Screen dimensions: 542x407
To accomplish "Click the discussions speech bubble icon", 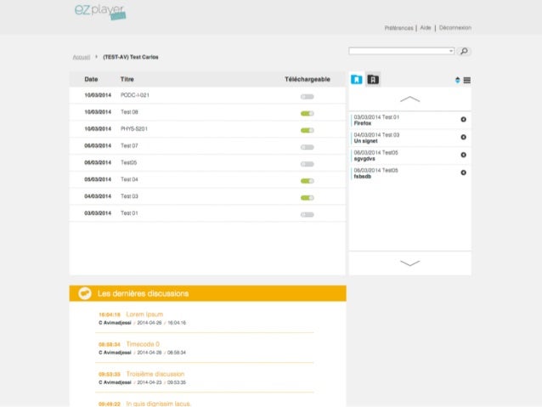I will pyautogui.click(x=85, y=293).
